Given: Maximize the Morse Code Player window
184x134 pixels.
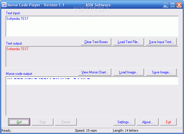Looking at the screenshot, I should tap(172, 5).
